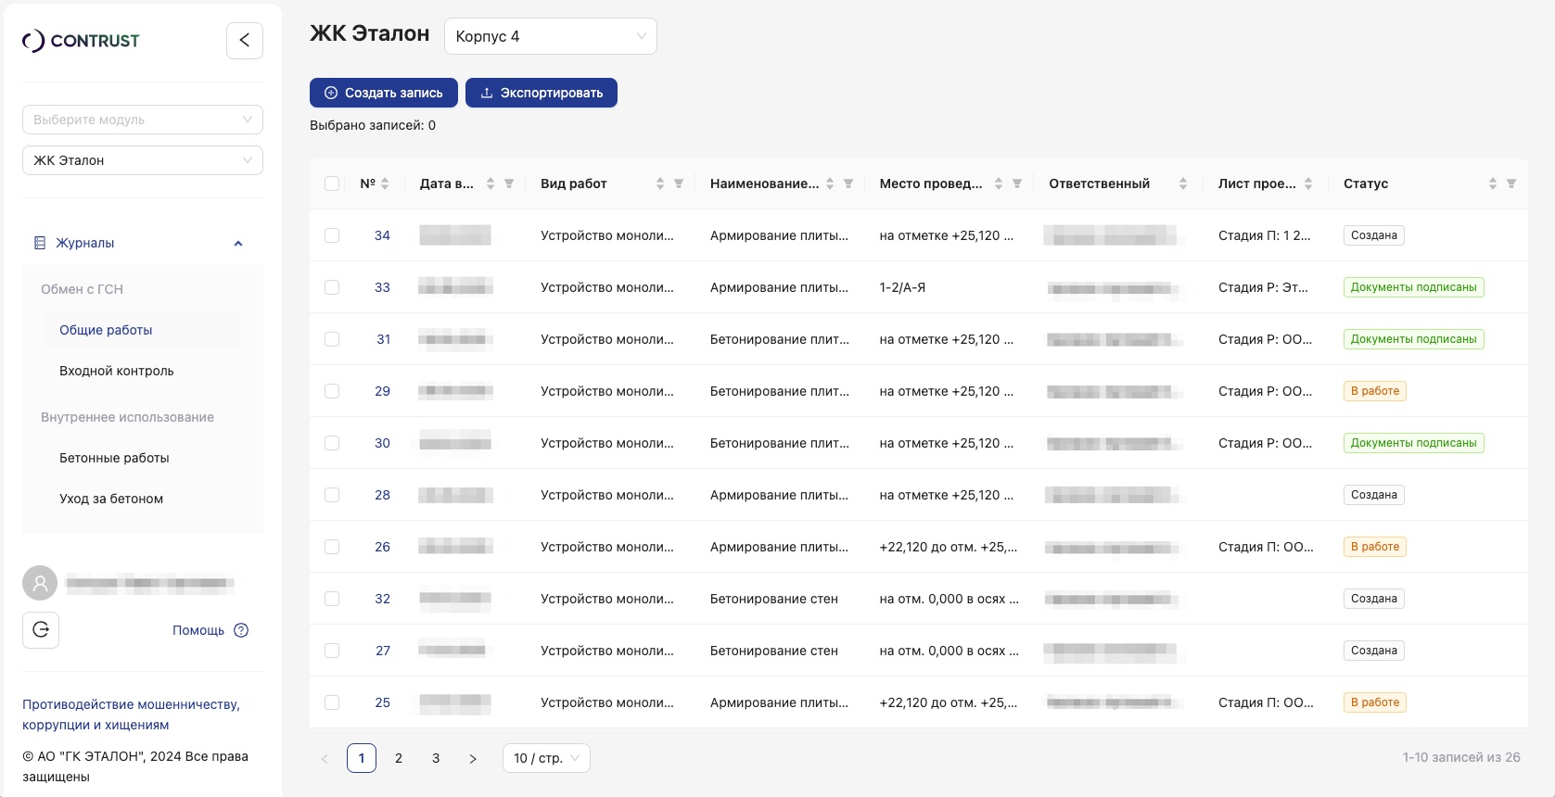Click the Создать запись button
This screenshot has width=1555, height=797.
pyautogui.click(x=384, y=93)
